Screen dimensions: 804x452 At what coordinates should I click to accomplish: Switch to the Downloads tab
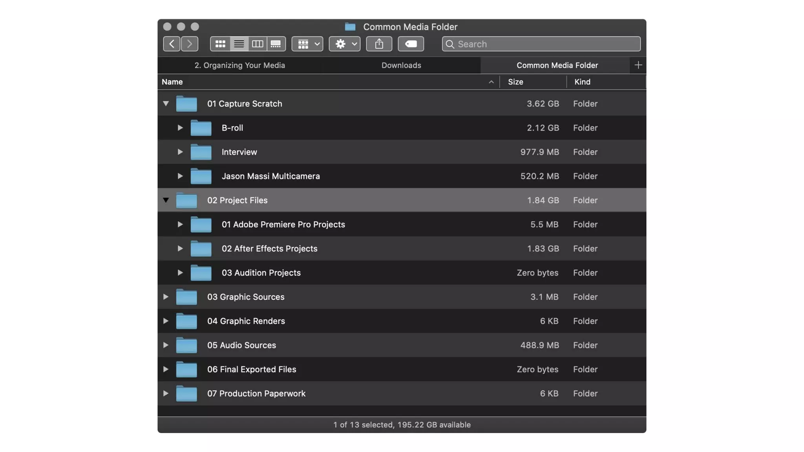click(x=401, y=66)
